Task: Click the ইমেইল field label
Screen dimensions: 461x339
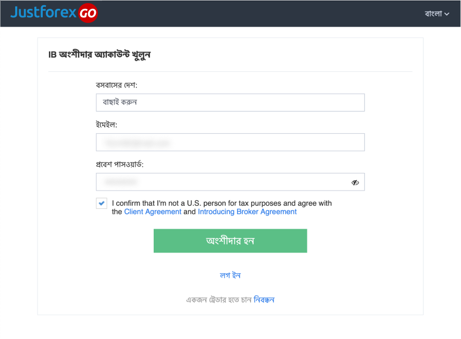Action: pos(106,125)
